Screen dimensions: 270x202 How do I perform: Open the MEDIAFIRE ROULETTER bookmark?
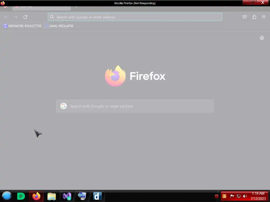(22, 26)
